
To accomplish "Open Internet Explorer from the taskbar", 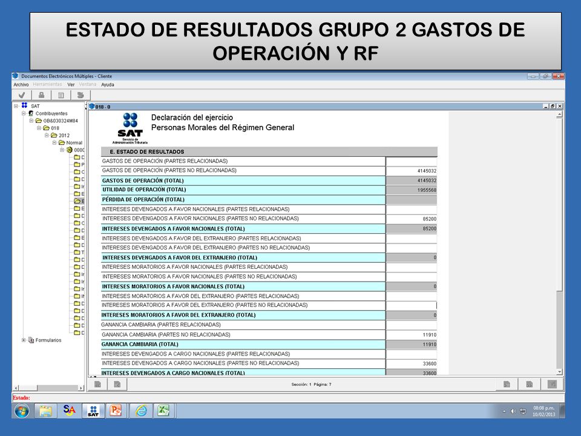I will pos(141,411).
